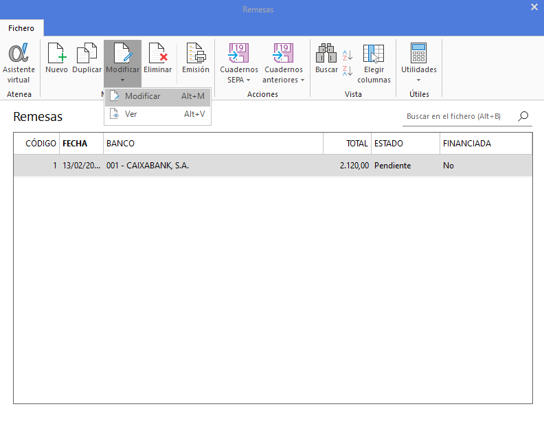Switch to the Fichero tab
The image size is (544, 422).
click(21, 28)
